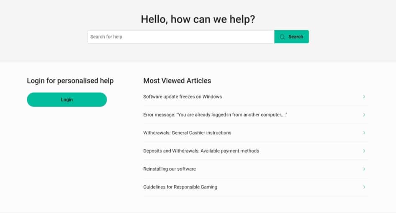
Task: Open Withdrawals: General Cashier instructions article
Action: (x=187, y=132)
